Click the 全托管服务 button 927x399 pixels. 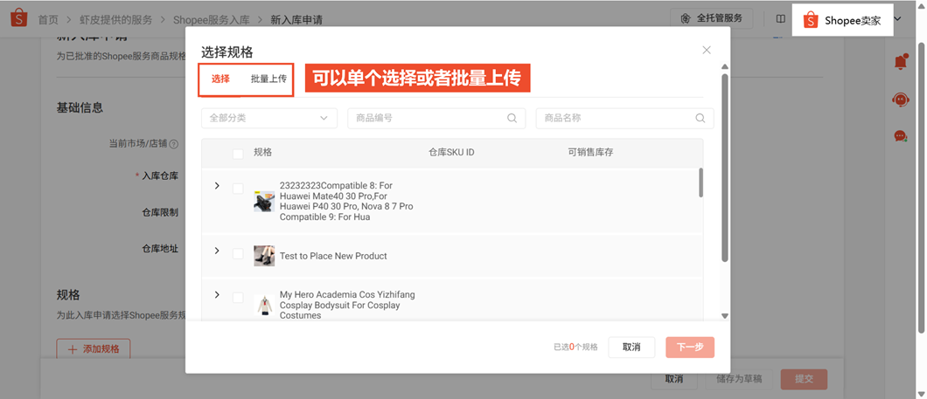[712, 18]
